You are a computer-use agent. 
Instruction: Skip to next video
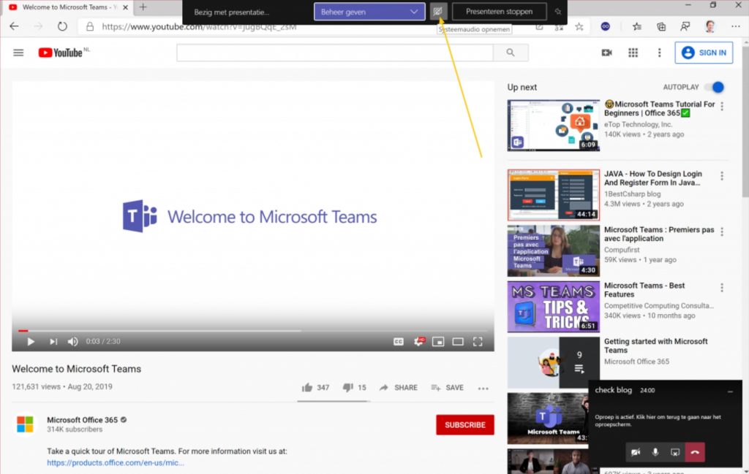pyautogui.click(x=53, y=341)
